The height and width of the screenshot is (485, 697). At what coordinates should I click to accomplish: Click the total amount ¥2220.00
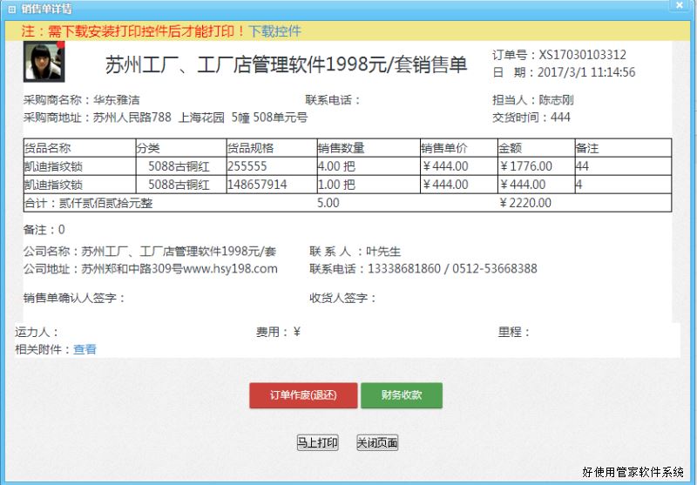[x=526, y=203]
